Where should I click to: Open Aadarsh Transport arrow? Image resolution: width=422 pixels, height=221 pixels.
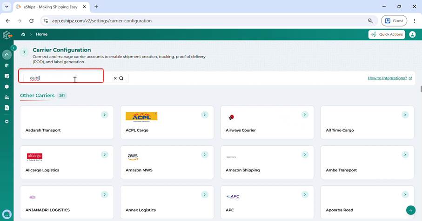[x=105, y=115]
